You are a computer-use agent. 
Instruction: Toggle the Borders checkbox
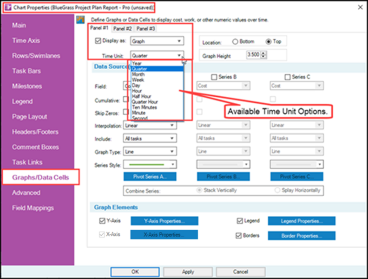click(x=239, y=236)
